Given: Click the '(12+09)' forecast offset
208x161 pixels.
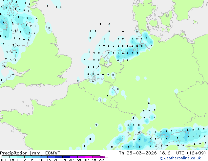Looking at the screenshot, I should click(197, 153).
